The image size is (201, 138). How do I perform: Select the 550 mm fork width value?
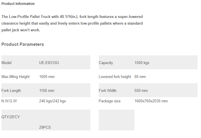point(141,91)
